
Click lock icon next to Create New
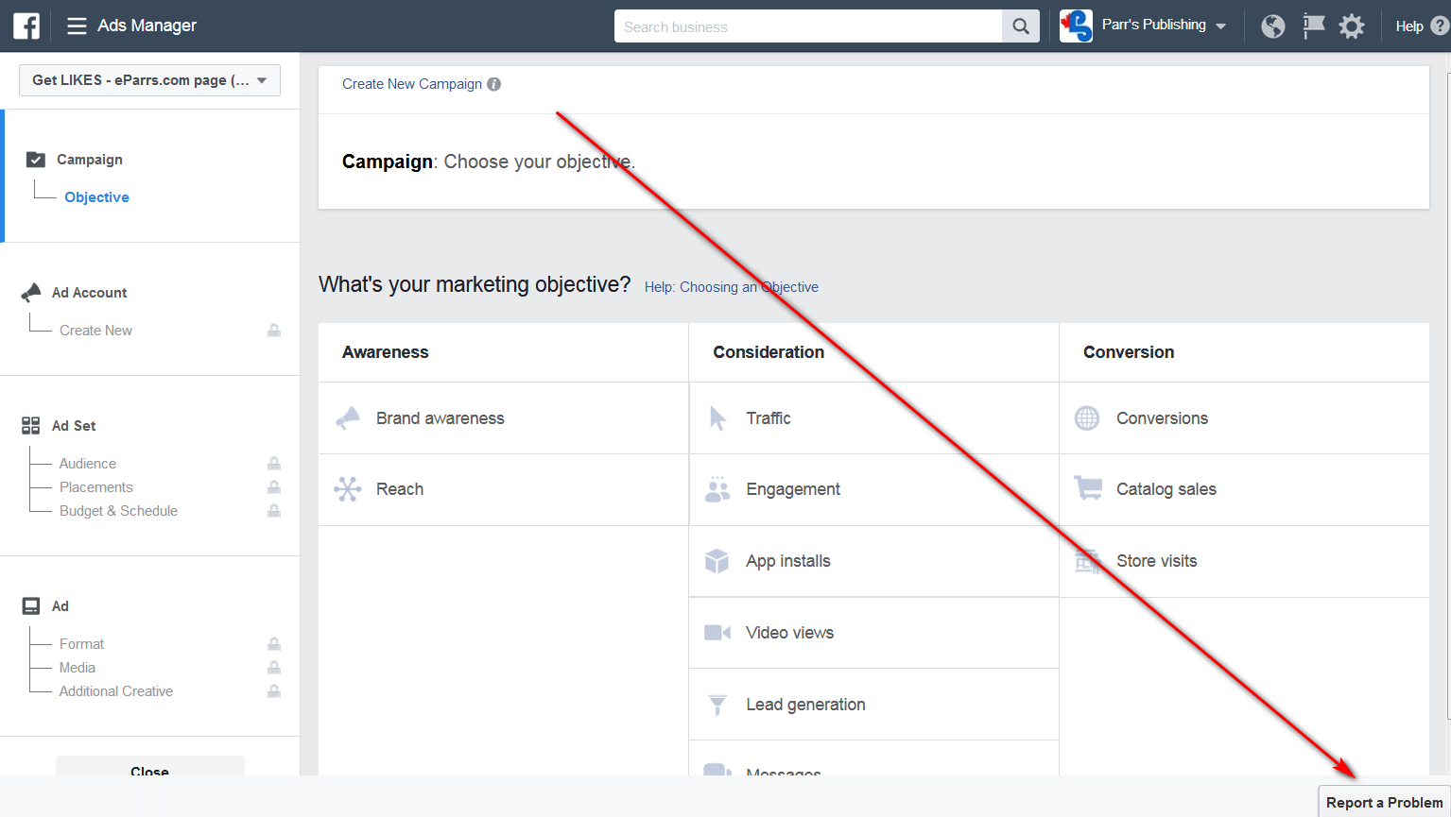(x=274, y=330)
